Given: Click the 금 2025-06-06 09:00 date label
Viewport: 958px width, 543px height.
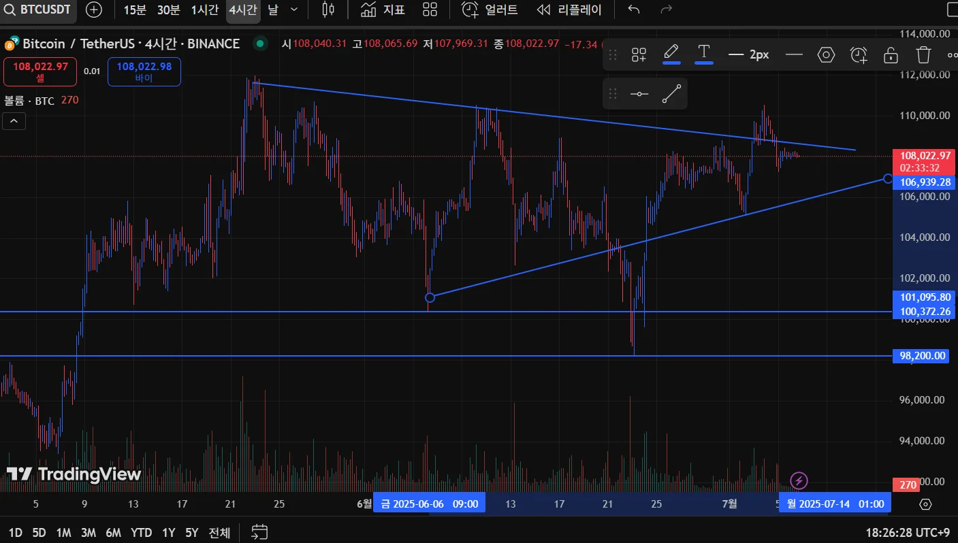Looking at the screenshot, I should 429,504.
